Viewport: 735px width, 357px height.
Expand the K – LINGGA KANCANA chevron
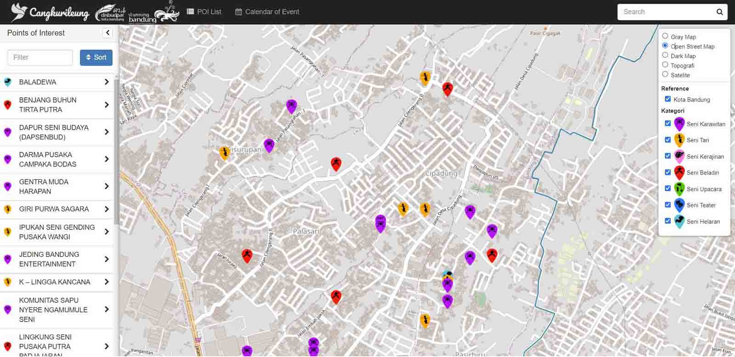(x=107, y=282)
